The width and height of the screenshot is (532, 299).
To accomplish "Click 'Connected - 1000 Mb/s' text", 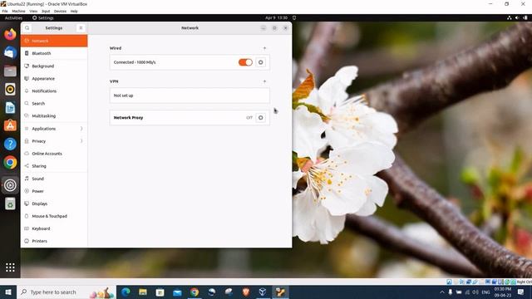I will coord(135,62).
